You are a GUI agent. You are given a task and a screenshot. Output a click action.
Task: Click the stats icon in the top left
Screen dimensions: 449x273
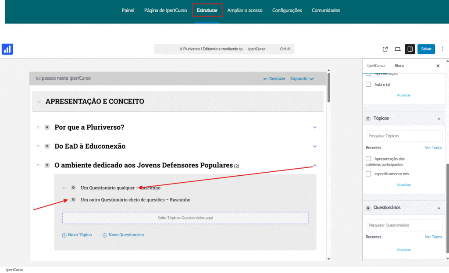pyautogui.click(x=7, y=49)
